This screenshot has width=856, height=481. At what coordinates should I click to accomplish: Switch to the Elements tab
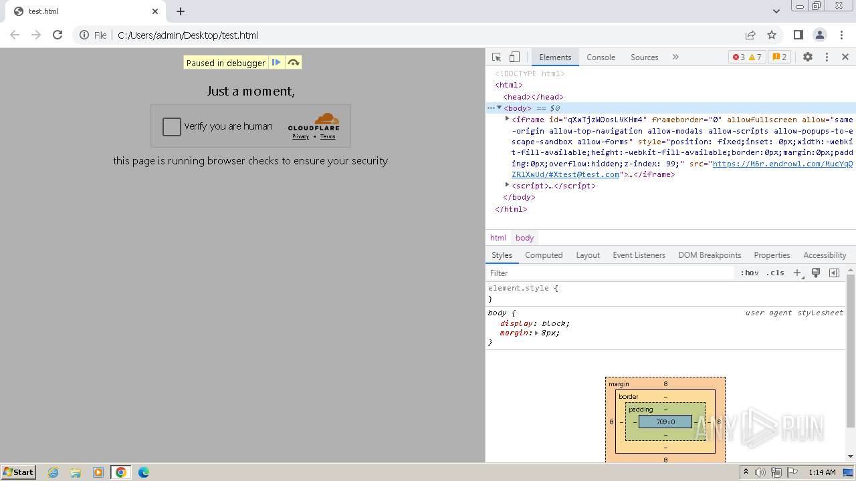(555, 57)
